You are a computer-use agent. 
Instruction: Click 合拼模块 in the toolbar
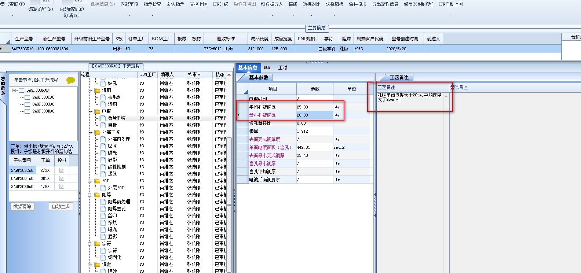[358, 4]
